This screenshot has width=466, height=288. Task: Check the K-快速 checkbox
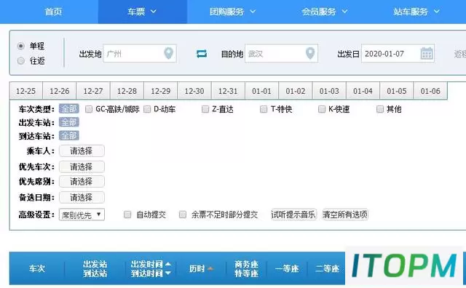(x=322, y=109)
